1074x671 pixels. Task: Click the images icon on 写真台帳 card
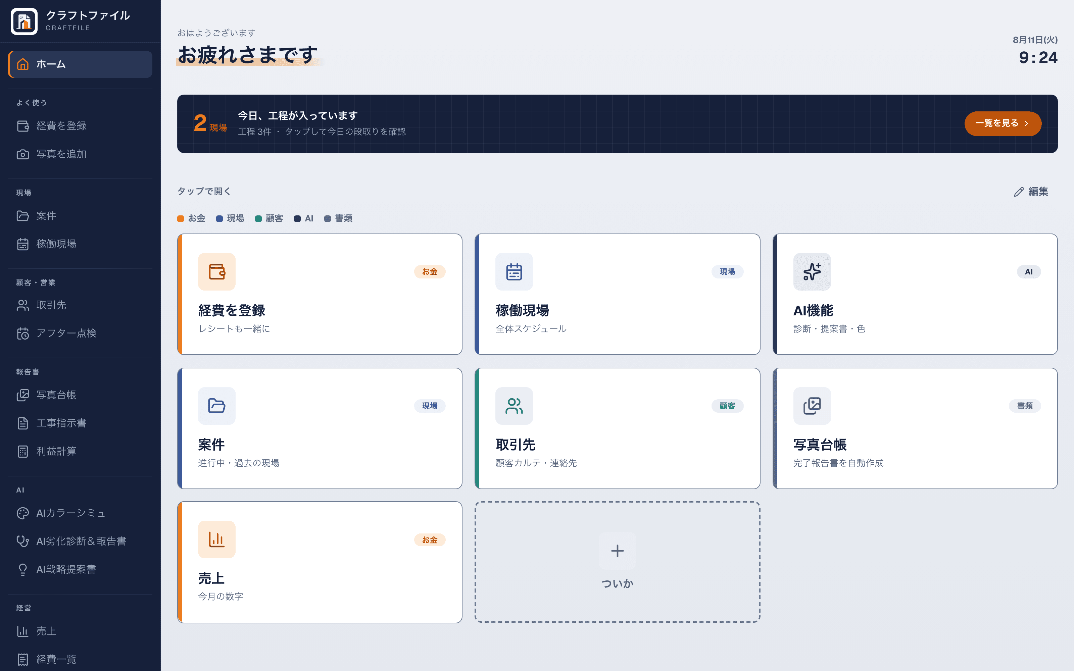click(x=812, y=406)
